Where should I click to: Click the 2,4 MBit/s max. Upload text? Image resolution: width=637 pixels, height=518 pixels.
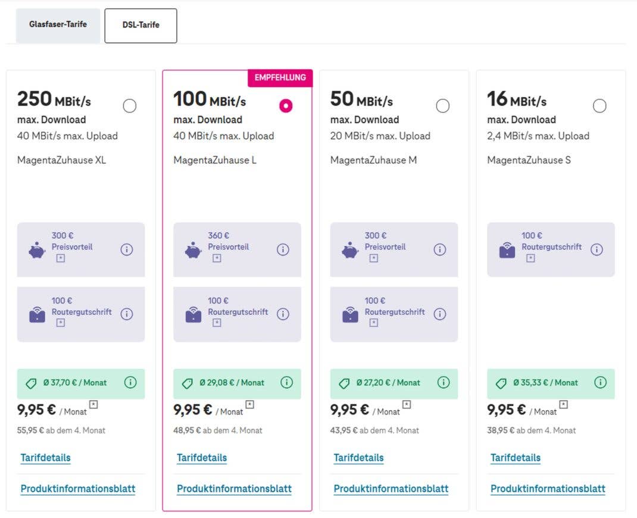pos(538,136)
